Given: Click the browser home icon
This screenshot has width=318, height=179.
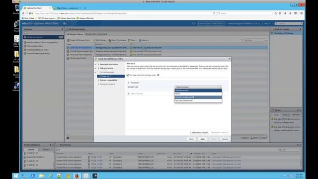Looking at the screenshot, I should click(290, 13).
